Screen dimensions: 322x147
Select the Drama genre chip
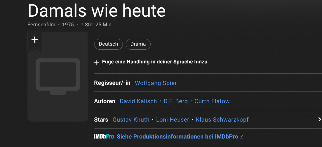(138, 44)
